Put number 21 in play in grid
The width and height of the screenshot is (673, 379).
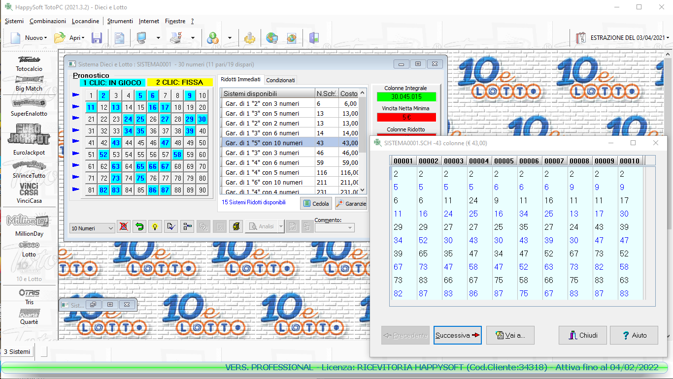click(91, 119)
